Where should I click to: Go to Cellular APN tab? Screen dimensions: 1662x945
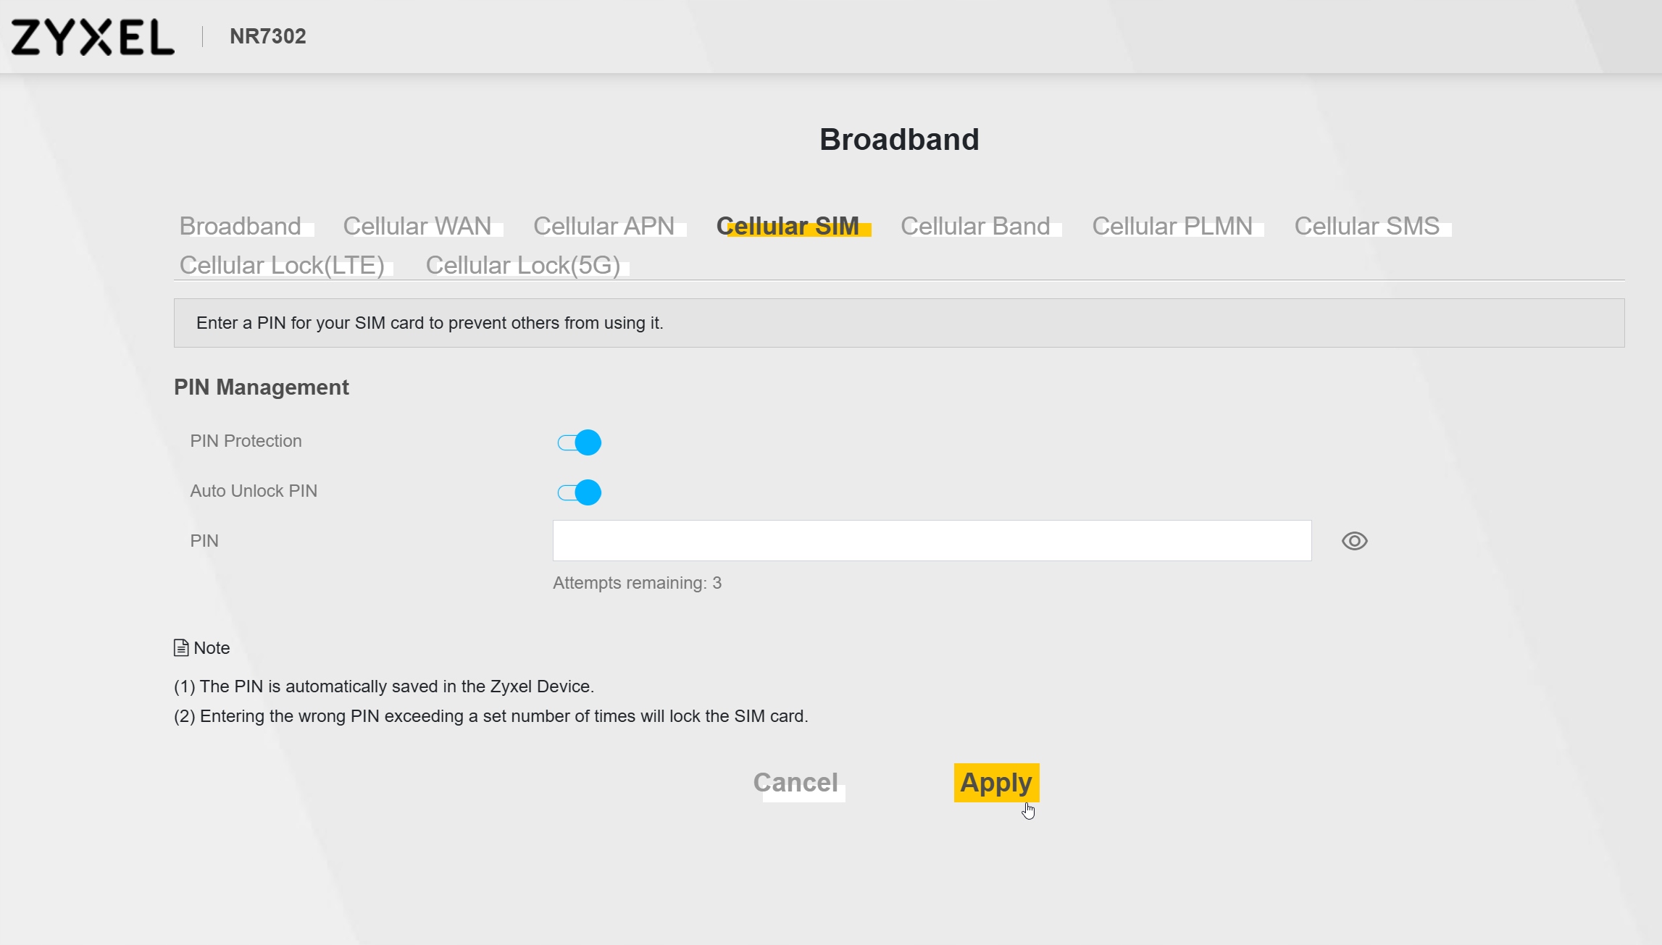click(x=604, y=226)
